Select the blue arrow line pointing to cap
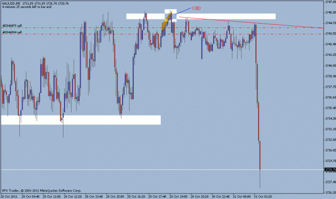The width and height of the screenshot is (336, 199). (x=183, y=11)
